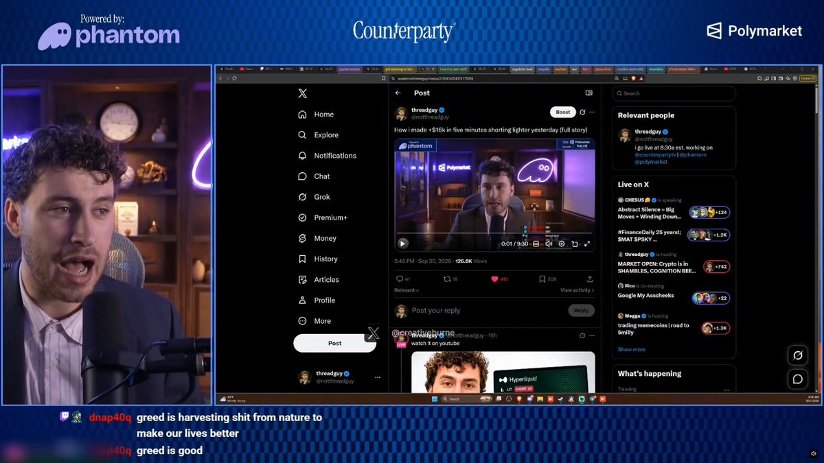Open Chat in the X sidebar
The image size is (824, 463).
pos(314,176)
